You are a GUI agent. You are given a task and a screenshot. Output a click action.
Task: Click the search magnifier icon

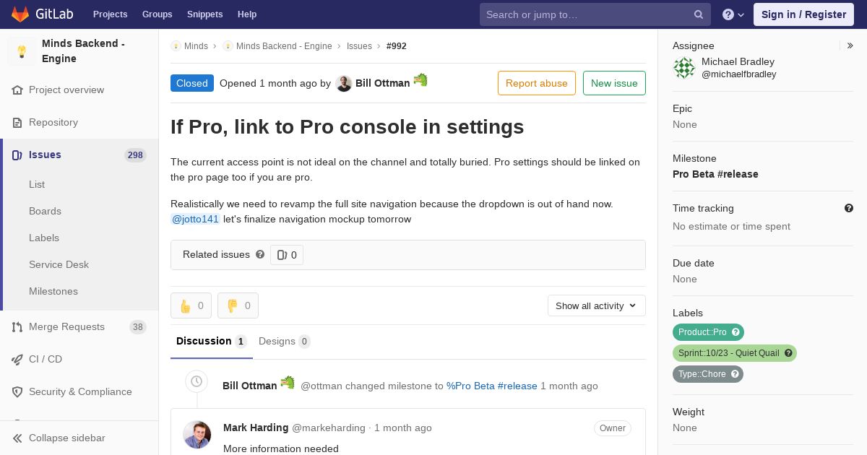pyautogui.click(x=699, y=14)
